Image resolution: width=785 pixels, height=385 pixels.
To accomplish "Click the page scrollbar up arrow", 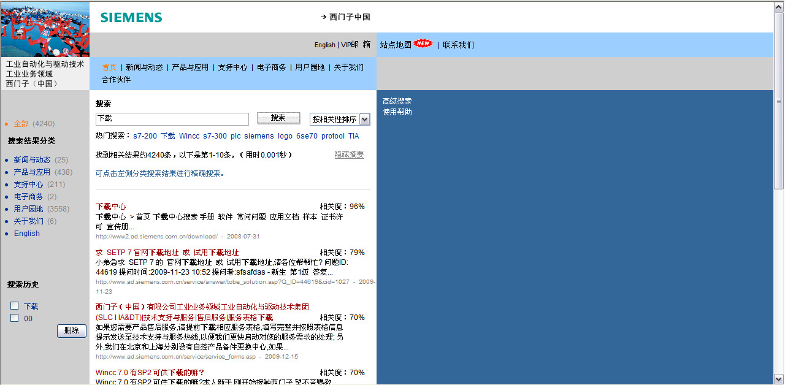I will point(779,7).
